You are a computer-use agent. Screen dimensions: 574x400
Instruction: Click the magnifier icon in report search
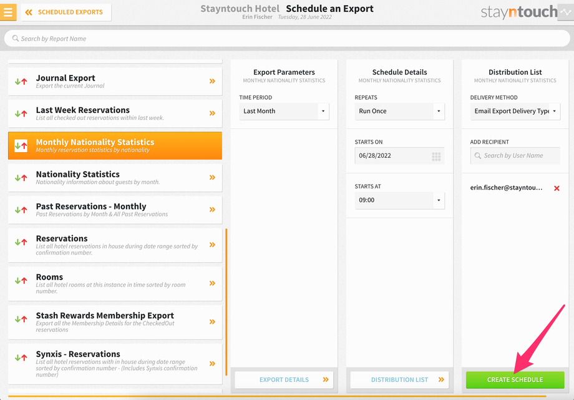(16, 38)
